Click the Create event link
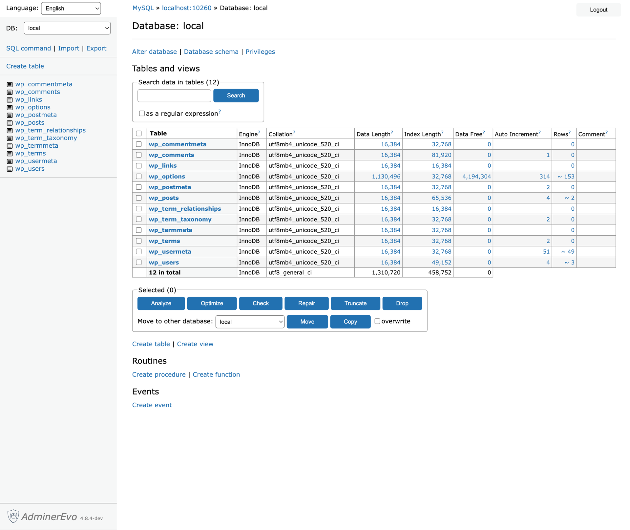Viewport: 630px width, 530px height. tap(152, 405)
